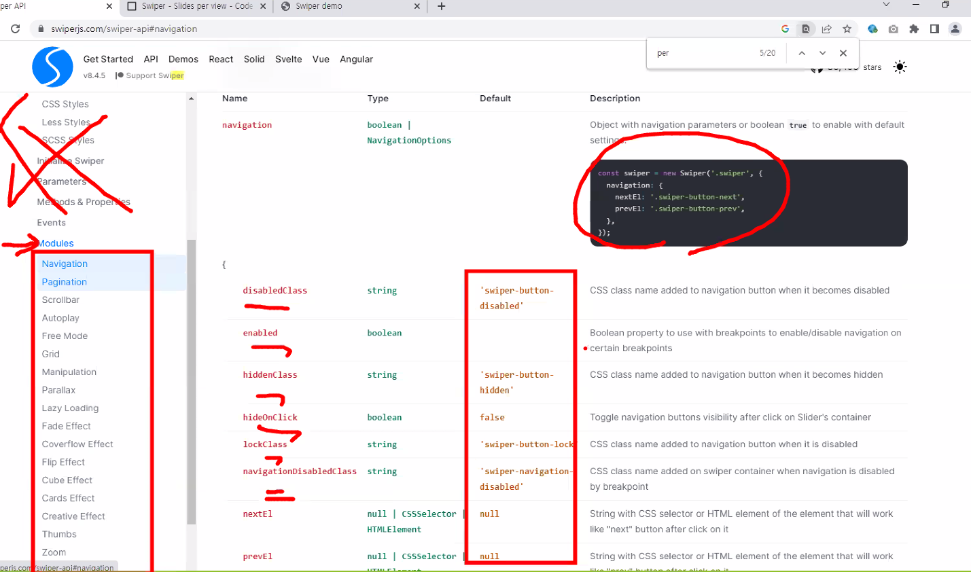Viewport: 971px width, 572px height.
Task: Click the find-in-page magnifier icon
Action: pos(806,29)
